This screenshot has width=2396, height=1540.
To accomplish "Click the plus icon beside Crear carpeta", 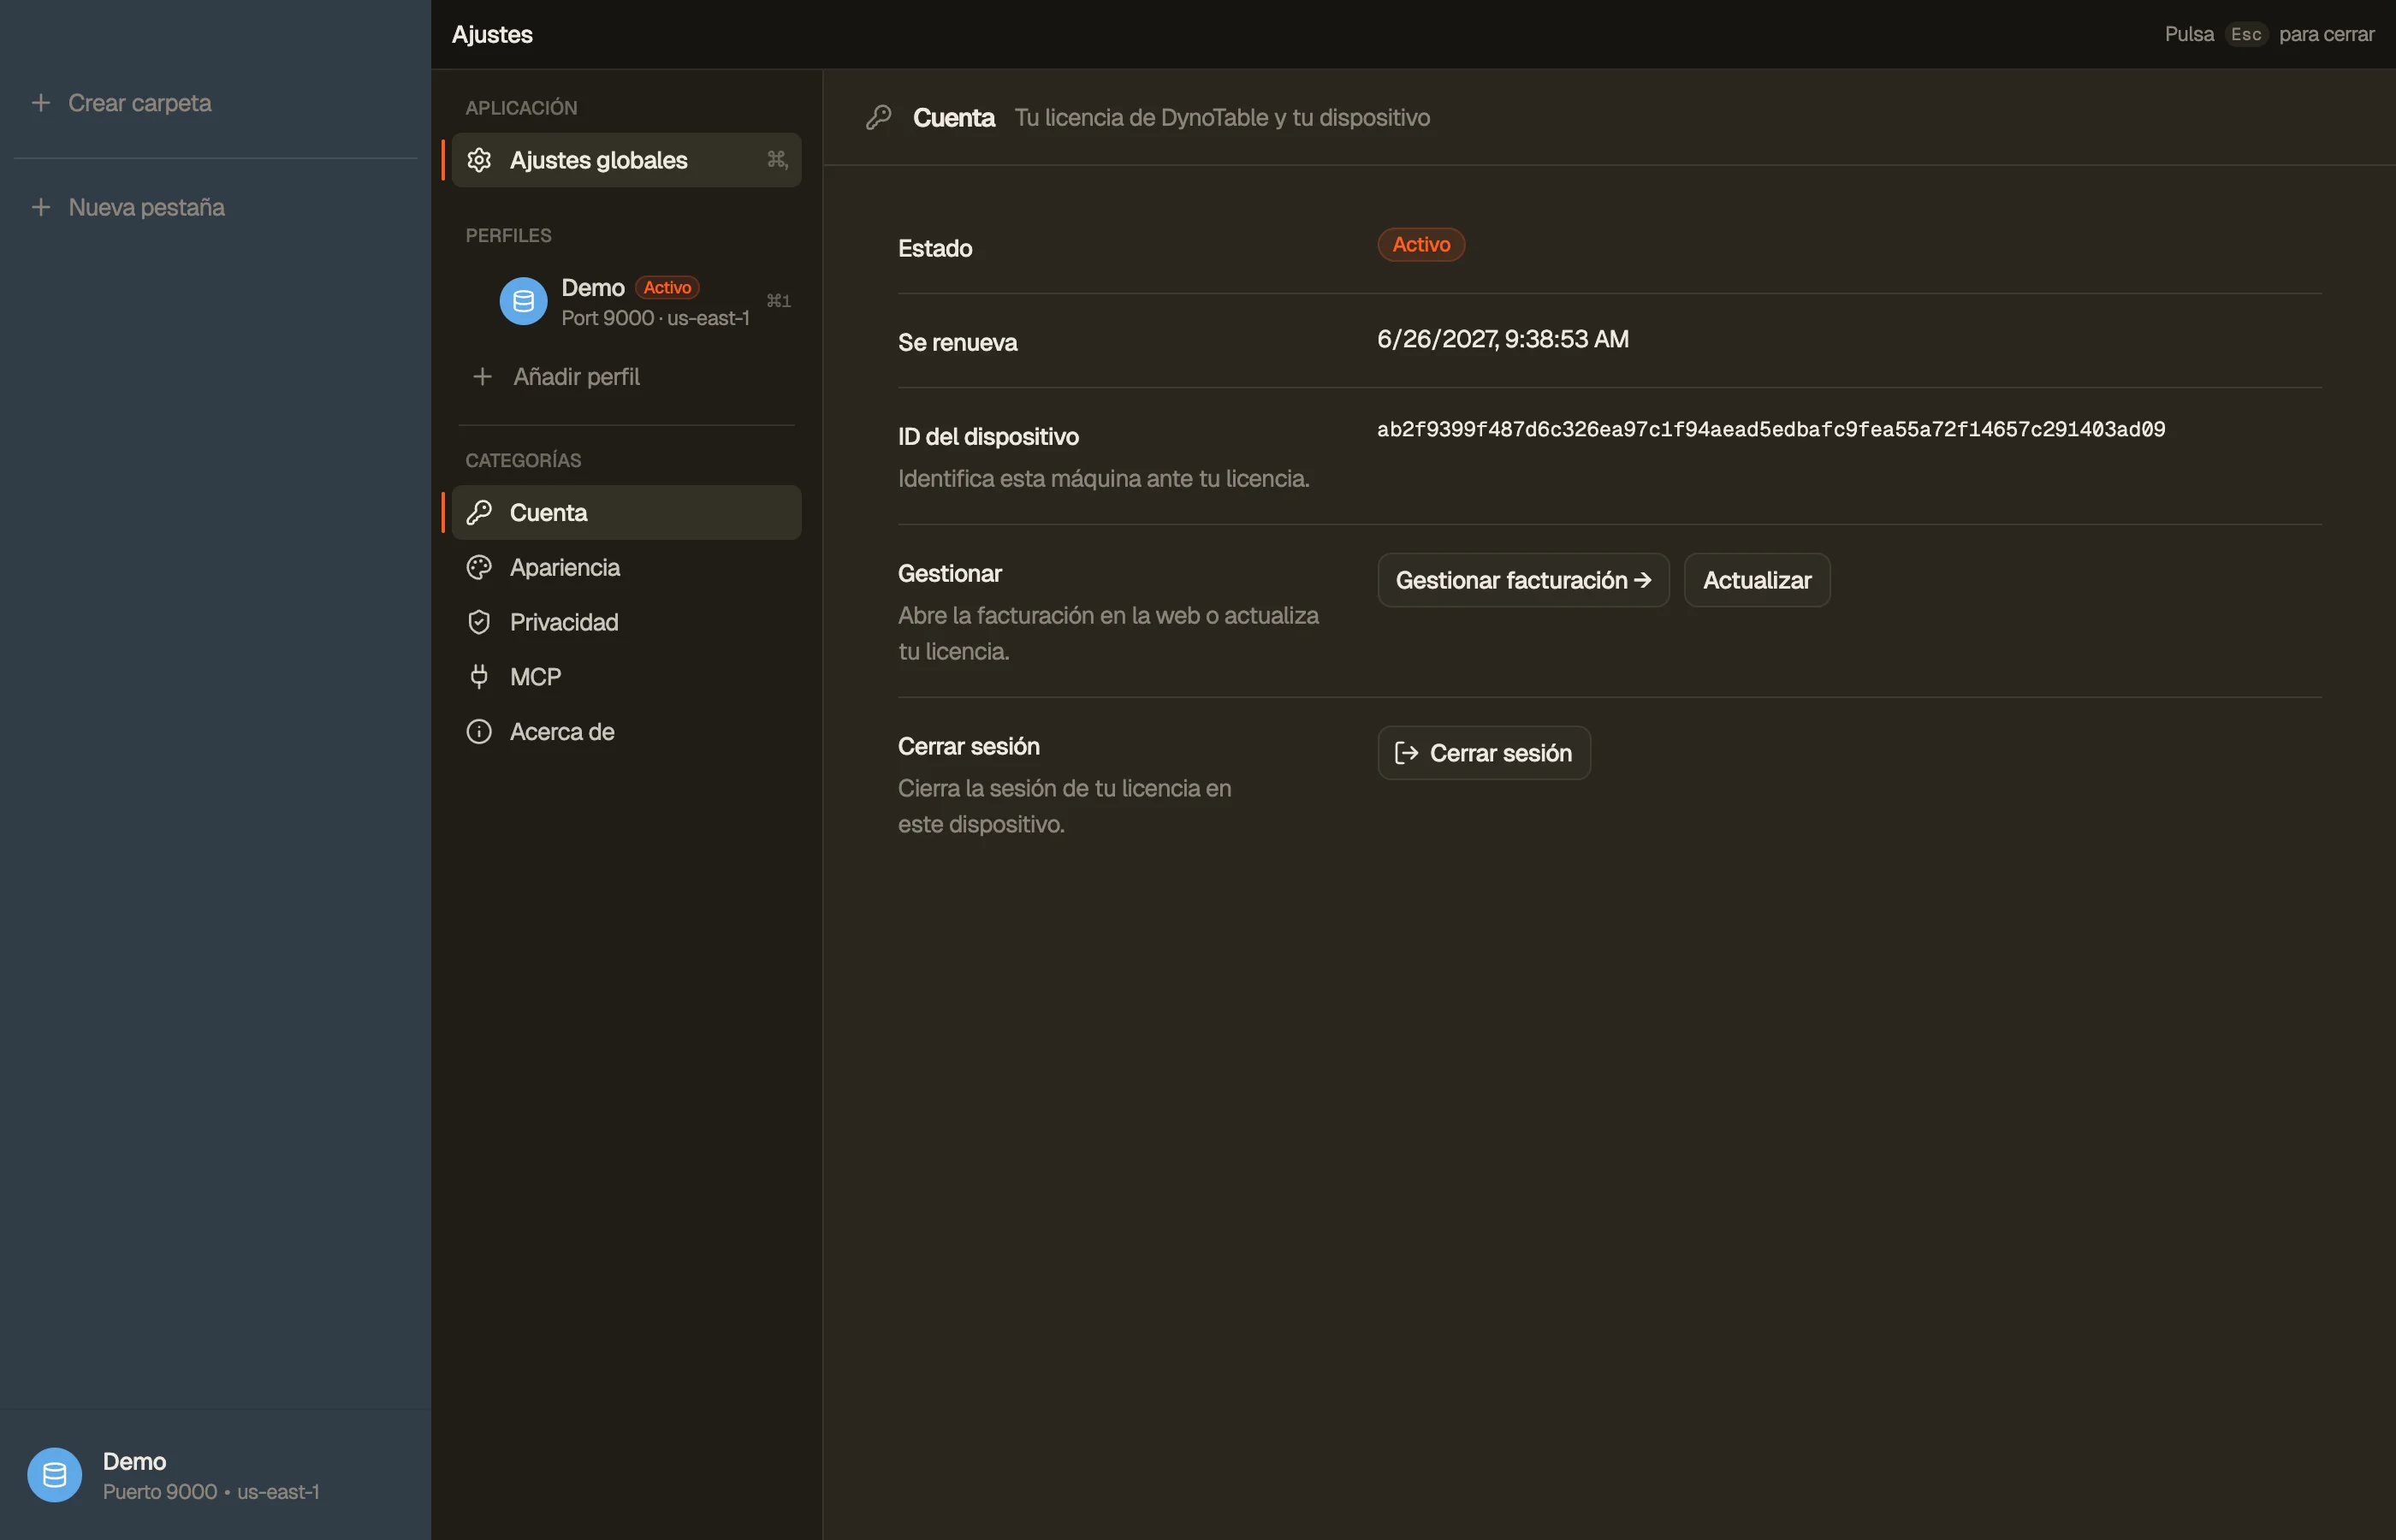I will 41,103.
